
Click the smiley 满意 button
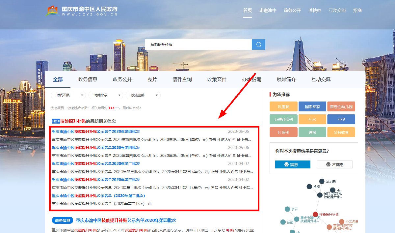293,164
